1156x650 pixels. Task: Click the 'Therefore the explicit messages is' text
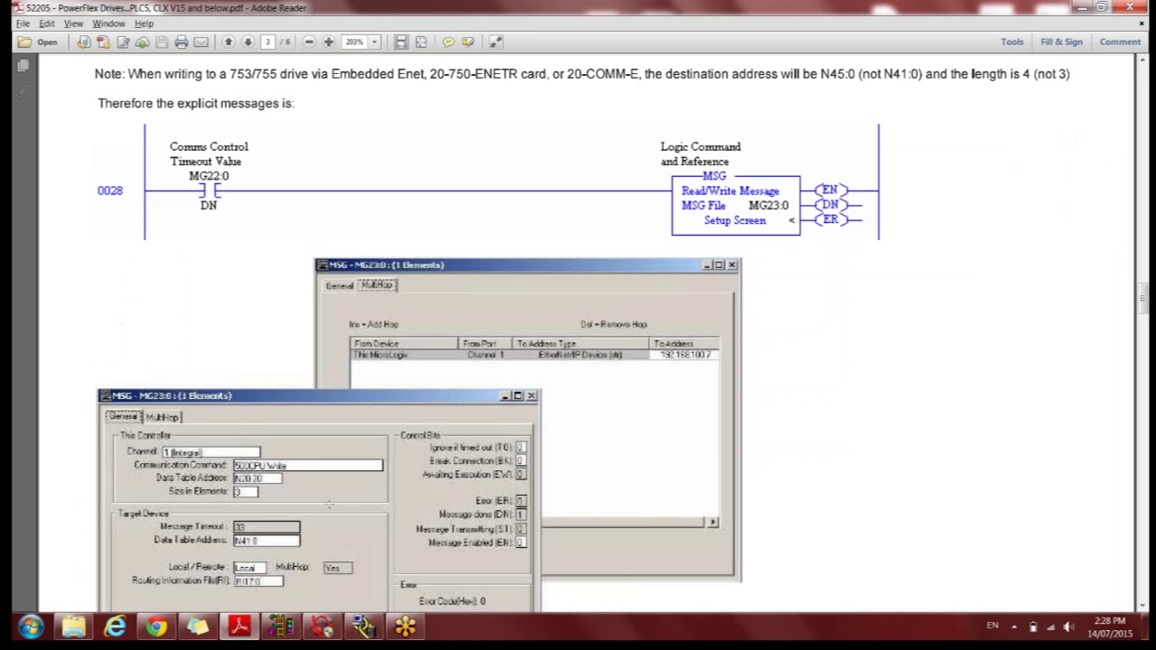pyautogui.click(x=196, y=103)
